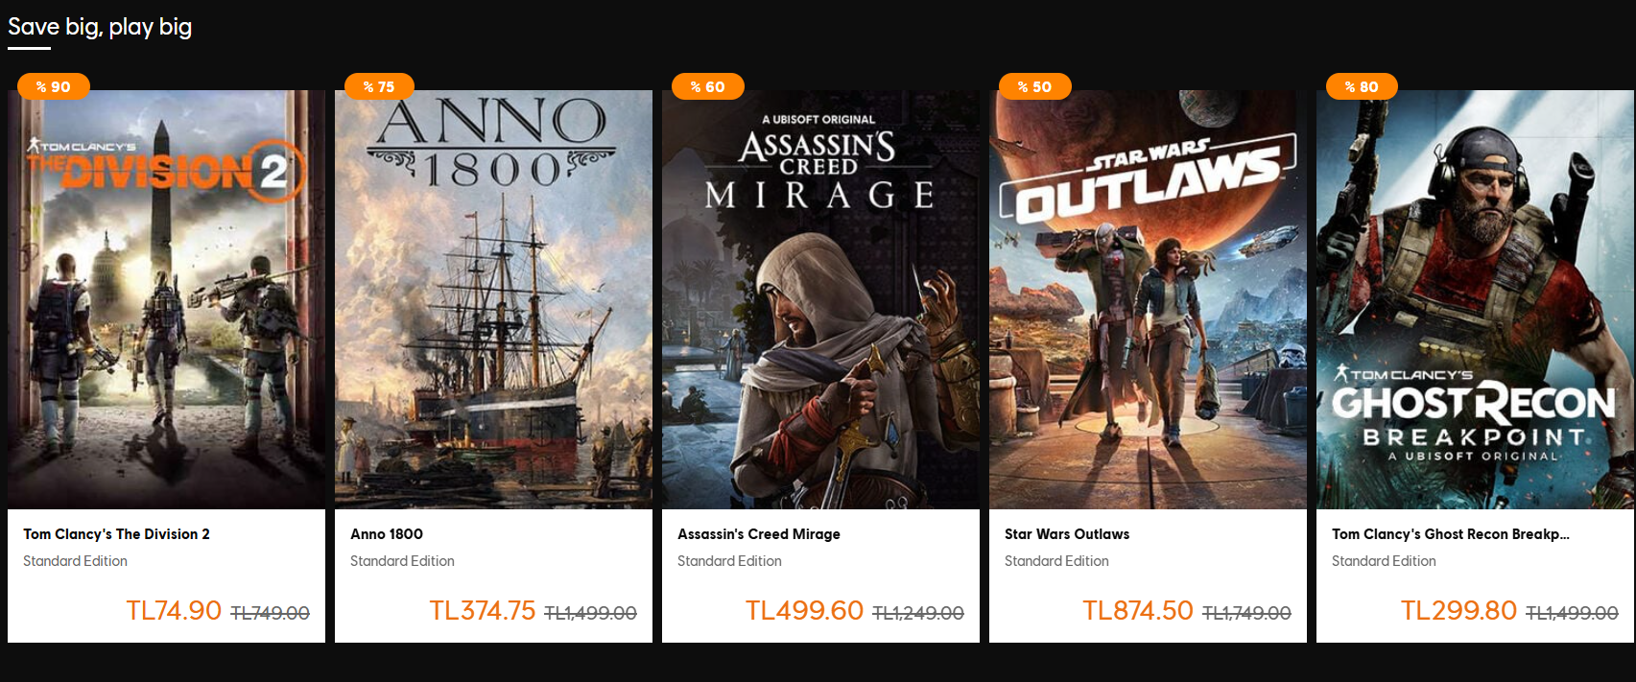Click the TL874.50 discounted price
The image size is (1636, 682).
[x=1138, y=611]
